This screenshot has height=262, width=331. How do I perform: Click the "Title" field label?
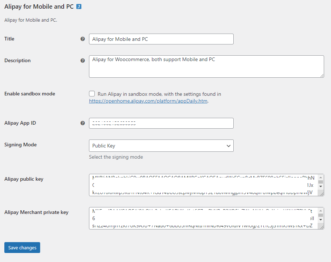[x=9, y=39]
